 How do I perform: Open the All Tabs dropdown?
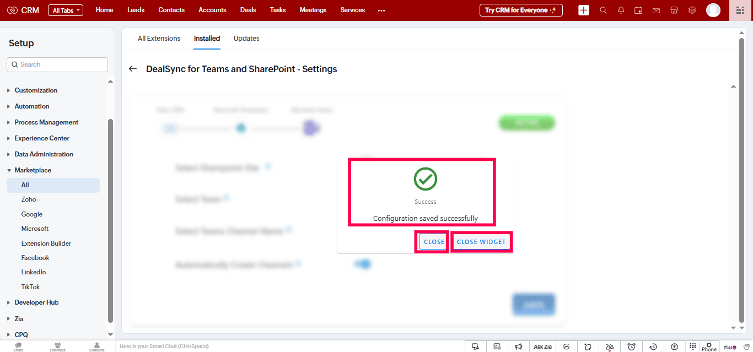pyautogui.click(x=66, y=10)
